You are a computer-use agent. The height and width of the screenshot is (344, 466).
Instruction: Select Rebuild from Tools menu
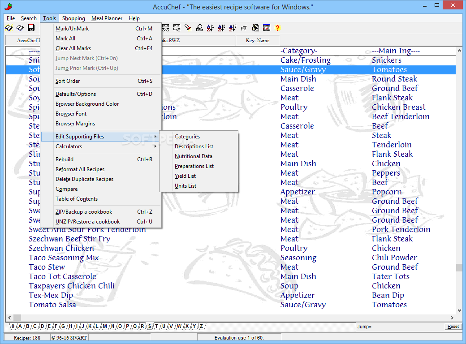[x=101, y=159]
